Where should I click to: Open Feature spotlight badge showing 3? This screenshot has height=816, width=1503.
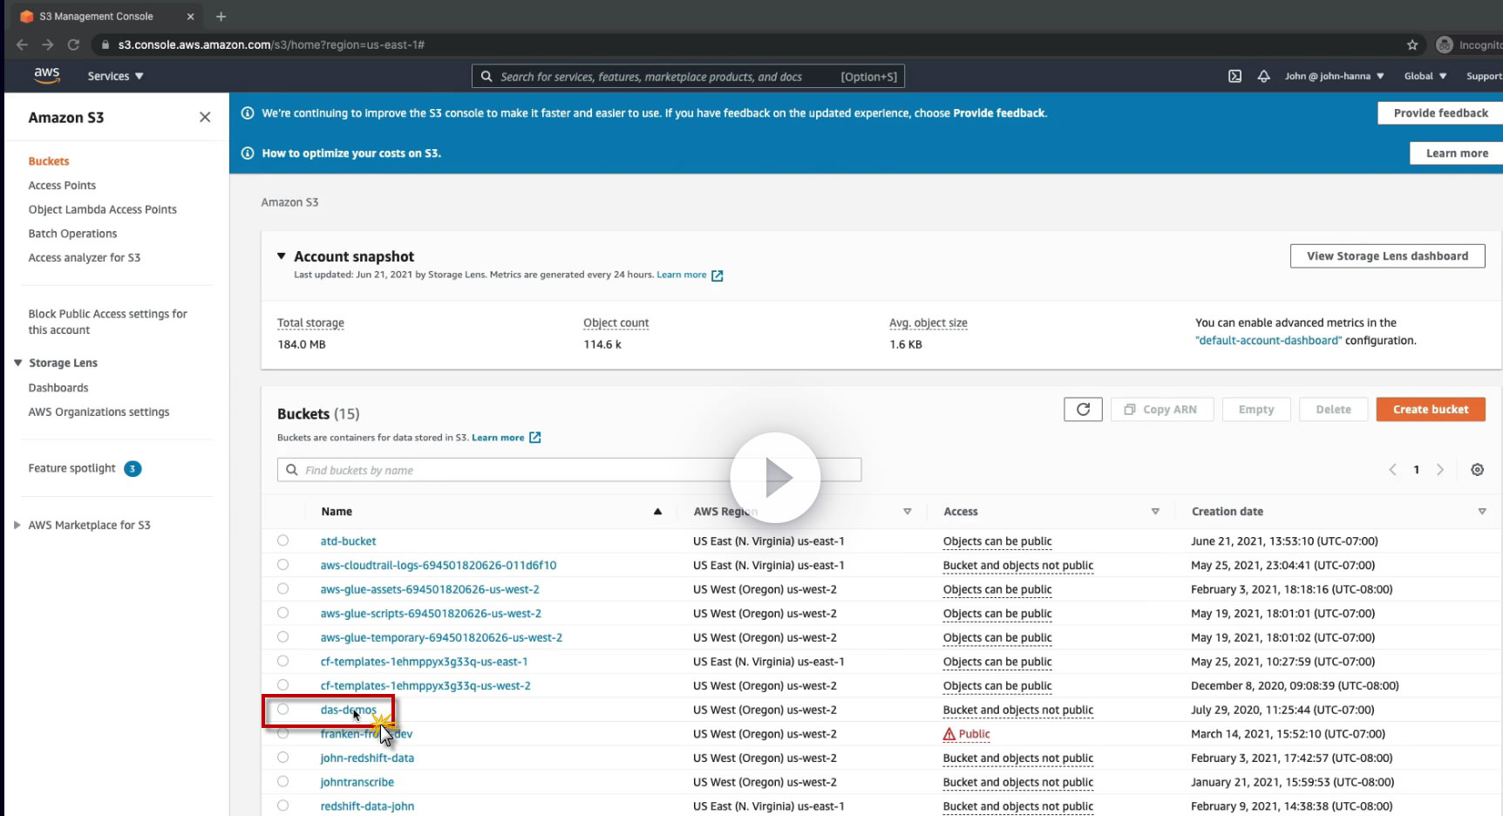(x=133, y=468)
